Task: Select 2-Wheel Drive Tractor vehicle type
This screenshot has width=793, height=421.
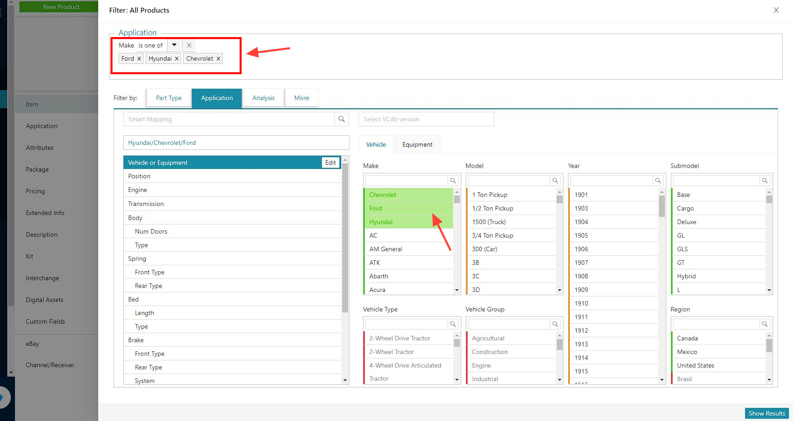Action: click(408, 338)
